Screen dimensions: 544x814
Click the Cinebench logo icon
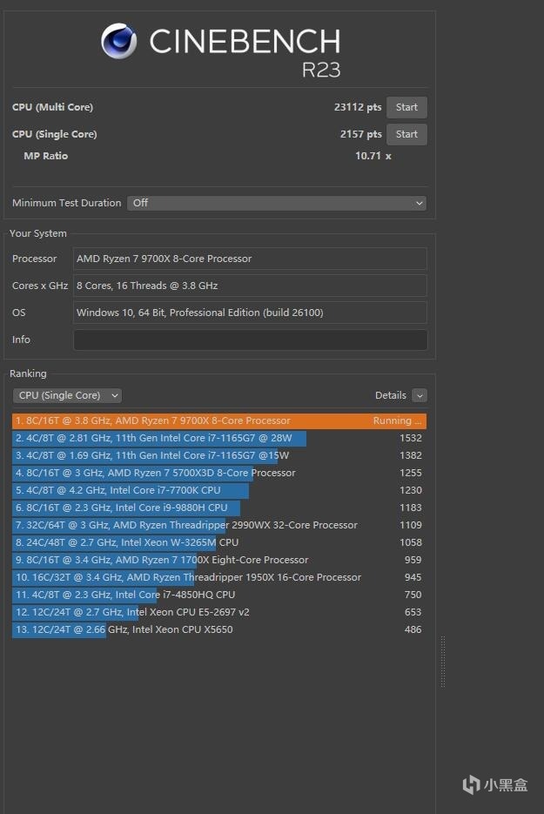tap(119, 41)
